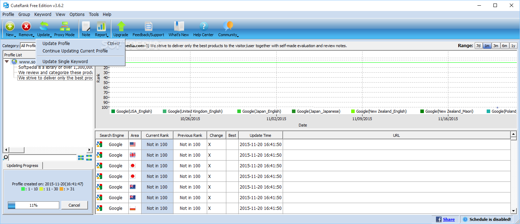
Task: Click the keyword search input field
Action: 43,157
